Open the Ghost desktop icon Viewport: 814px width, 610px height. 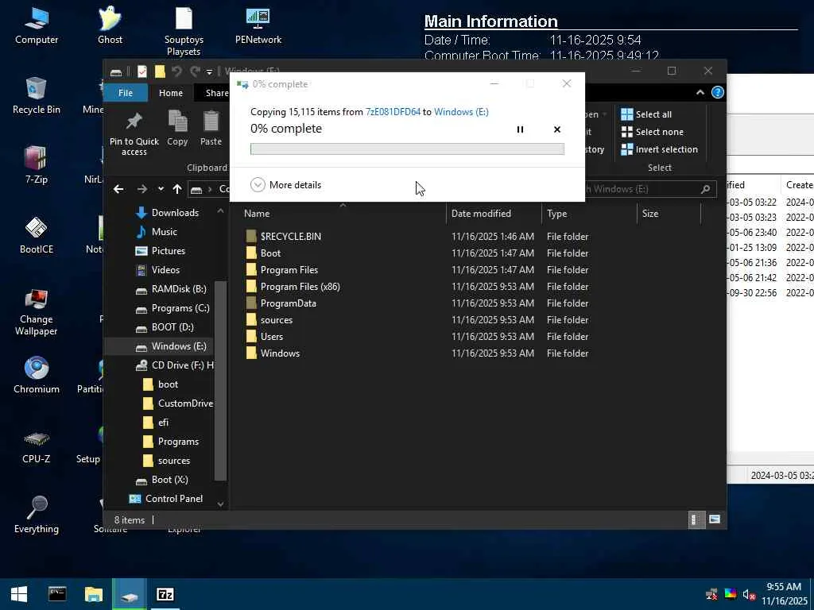(x=110, y=26)
